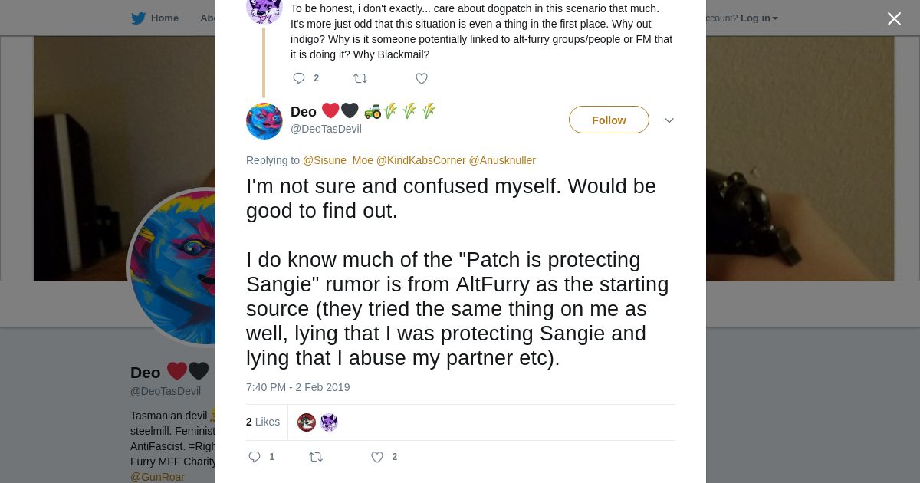Screen dimensions: 920x483
Task: Expand the Log in dropdown
Action: tap(759, 18)
